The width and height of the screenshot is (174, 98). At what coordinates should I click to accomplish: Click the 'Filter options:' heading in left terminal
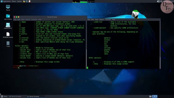point(22,46)
